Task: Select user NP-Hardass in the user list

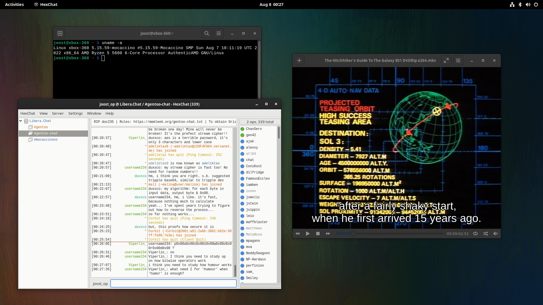Action: (x=256, y=259)
